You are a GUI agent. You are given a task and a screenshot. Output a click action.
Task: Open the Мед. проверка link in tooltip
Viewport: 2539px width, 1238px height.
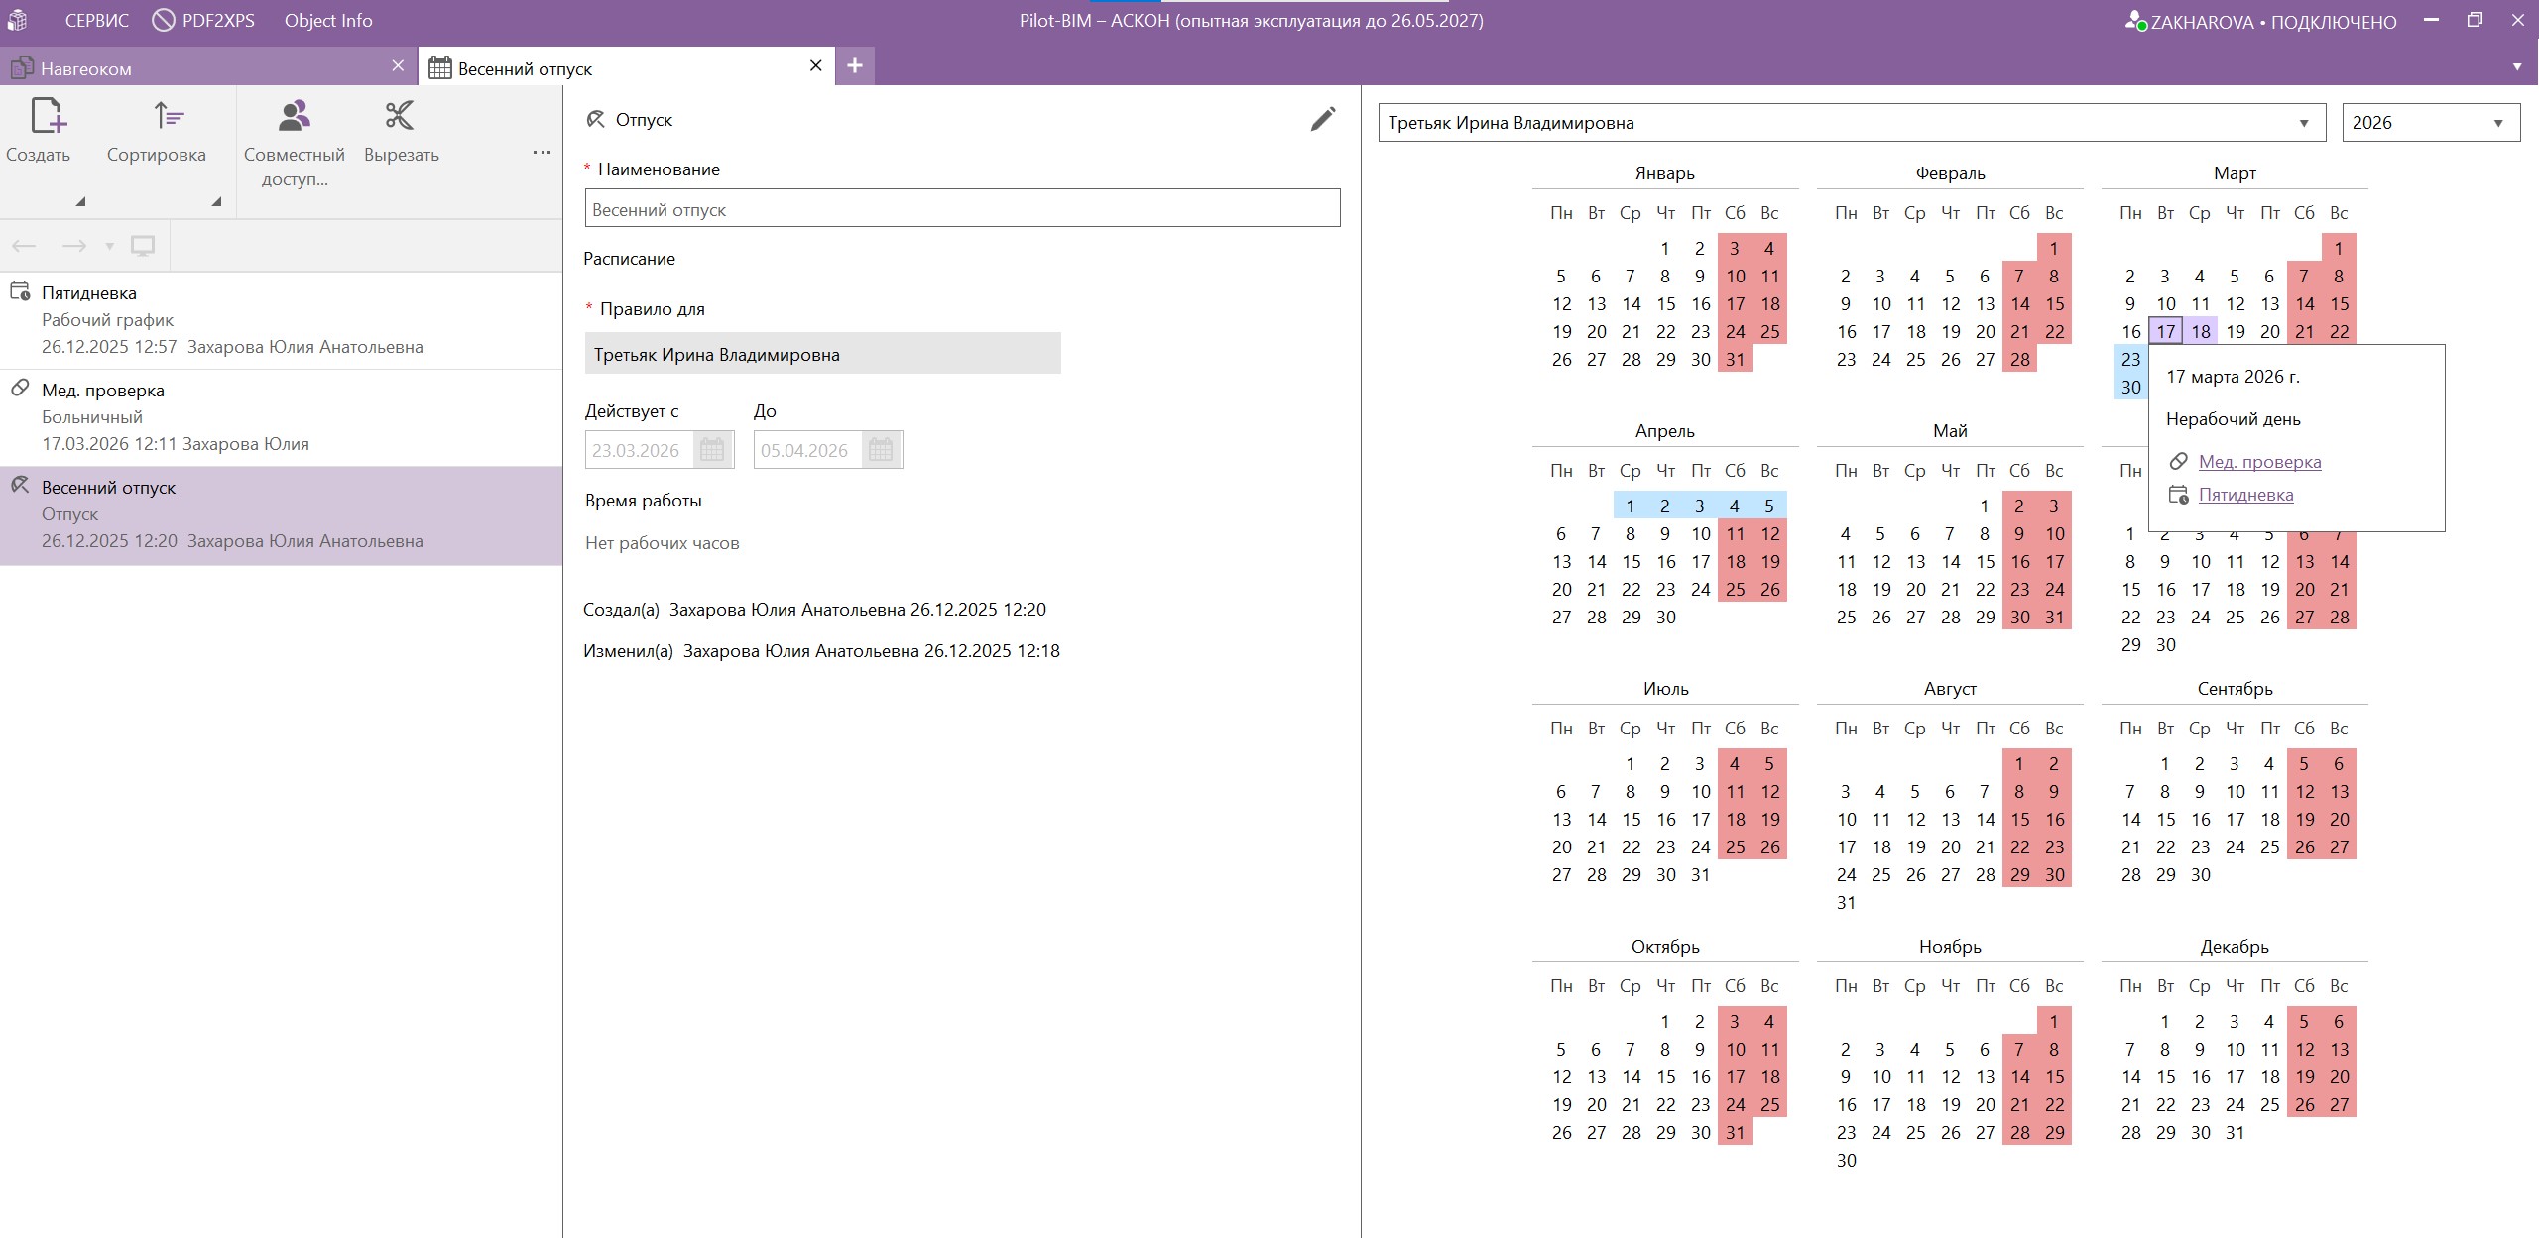click(x=2258, y=462)
